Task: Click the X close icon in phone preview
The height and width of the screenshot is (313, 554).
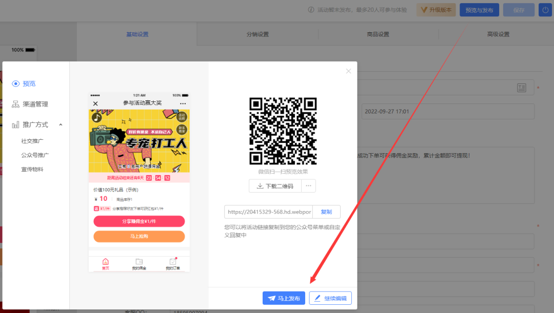Action: click(95, 103)
